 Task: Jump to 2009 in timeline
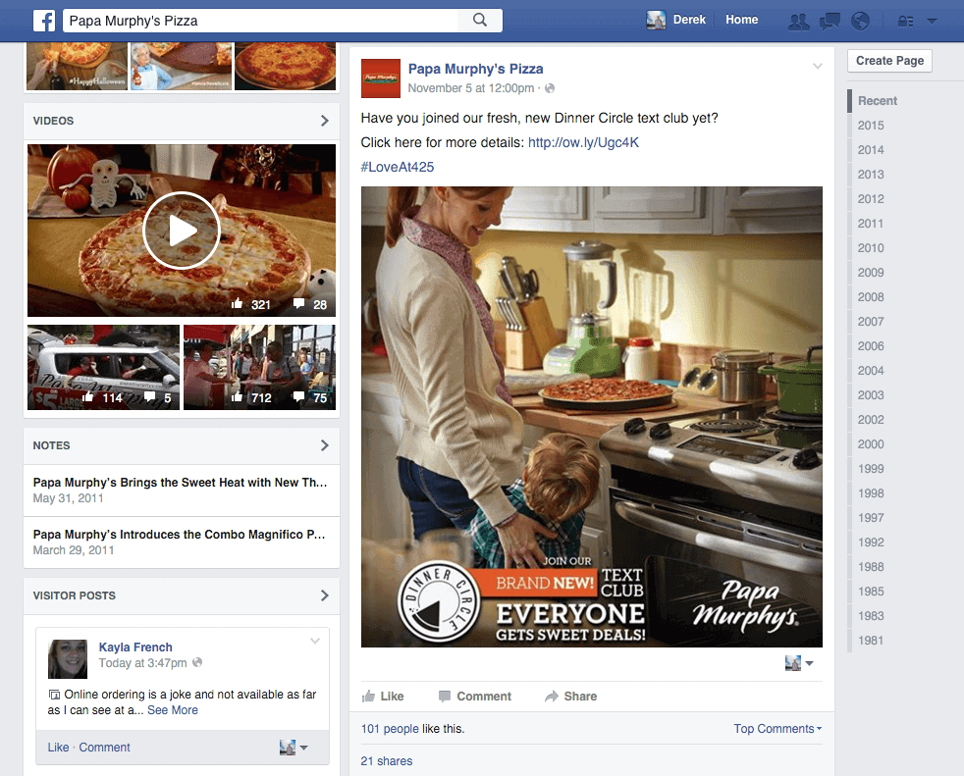coord(871,273)
